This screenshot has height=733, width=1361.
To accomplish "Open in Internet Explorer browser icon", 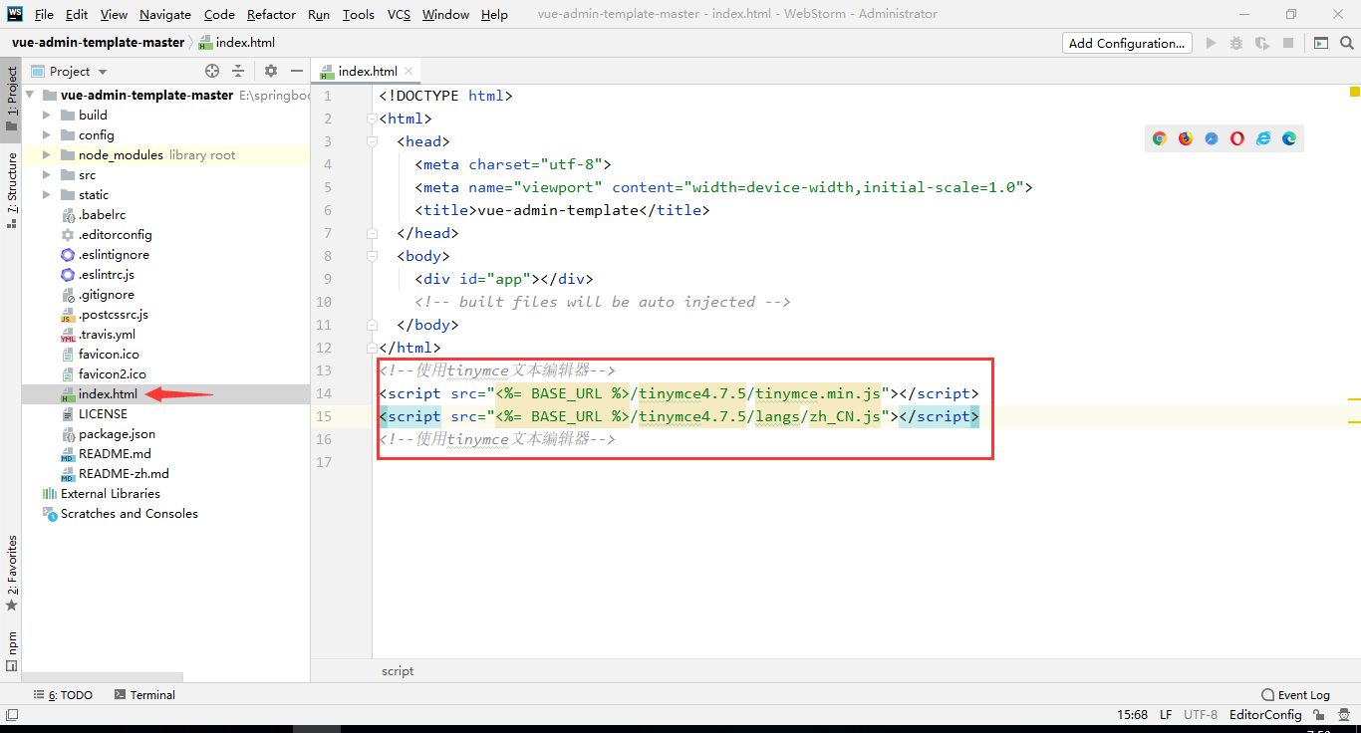I will coord(1263,138).
